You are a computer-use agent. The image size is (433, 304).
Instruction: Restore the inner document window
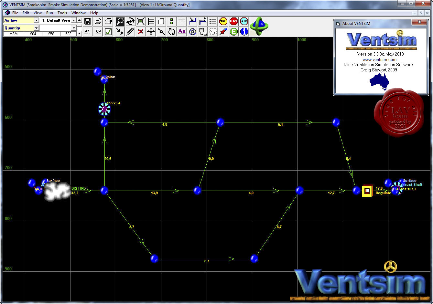(x=421, y=13)
